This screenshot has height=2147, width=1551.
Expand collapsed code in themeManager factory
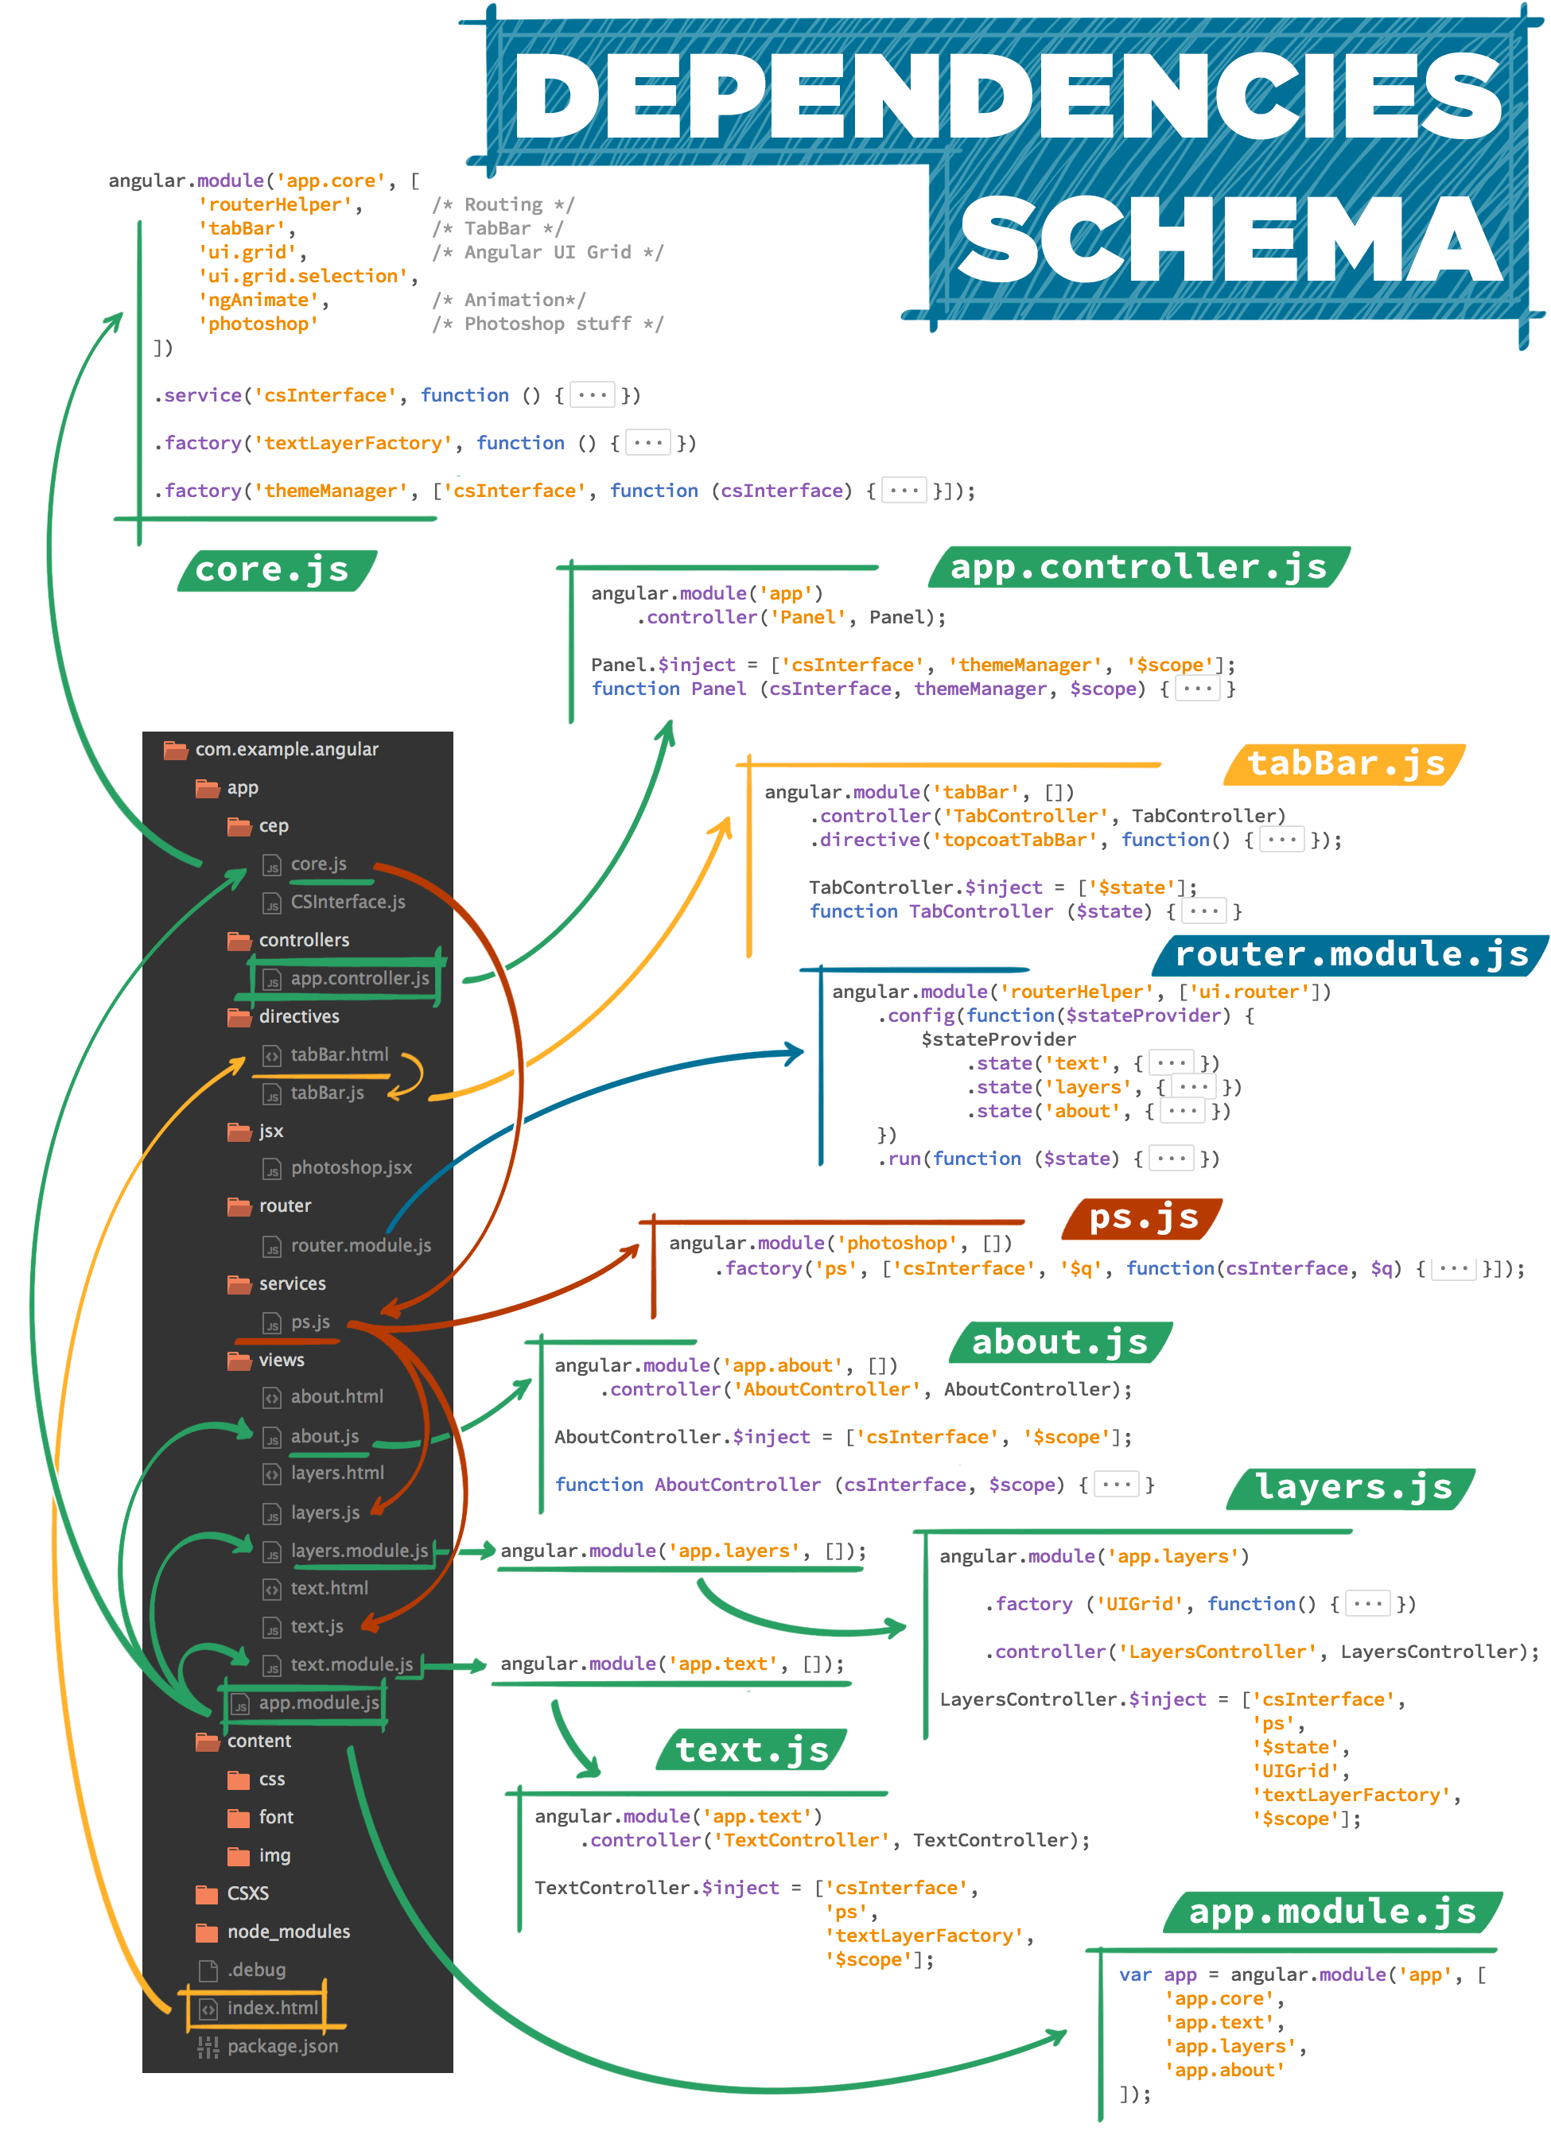point(904,491)
